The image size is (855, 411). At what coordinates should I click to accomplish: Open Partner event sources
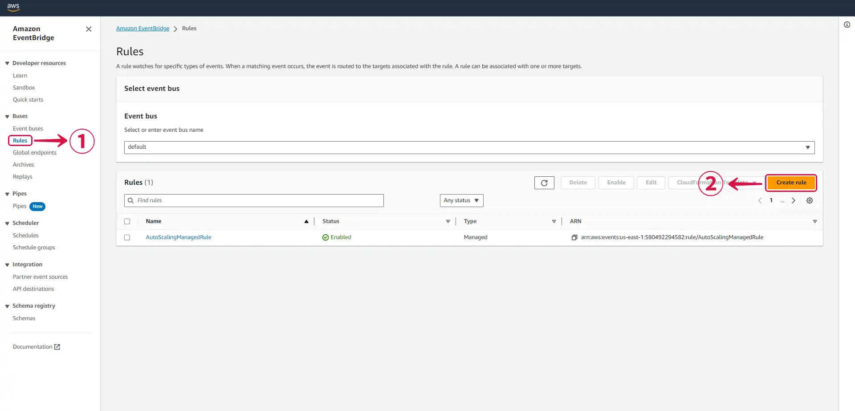tap(41, 277)
